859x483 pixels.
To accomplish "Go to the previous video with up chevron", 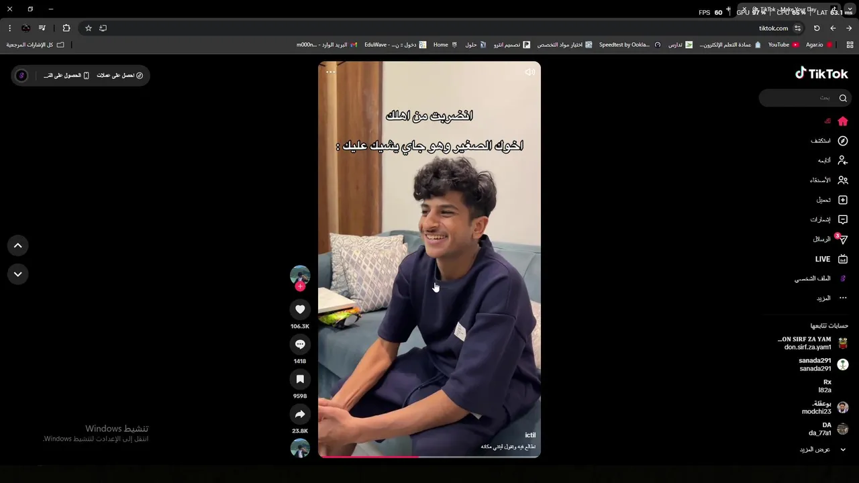I will coord(18,246).
